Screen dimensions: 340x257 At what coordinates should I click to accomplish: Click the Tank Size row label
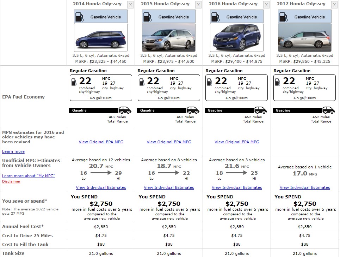tap(13, 253)
